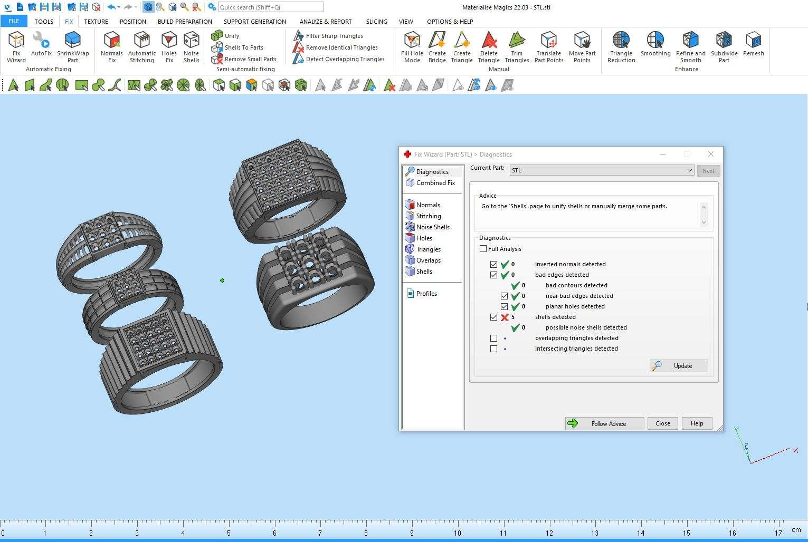The height and width of the screenshot is (542, 808).
Task: Open the Fix Wizard tool
Action: (x=16, y=46)
